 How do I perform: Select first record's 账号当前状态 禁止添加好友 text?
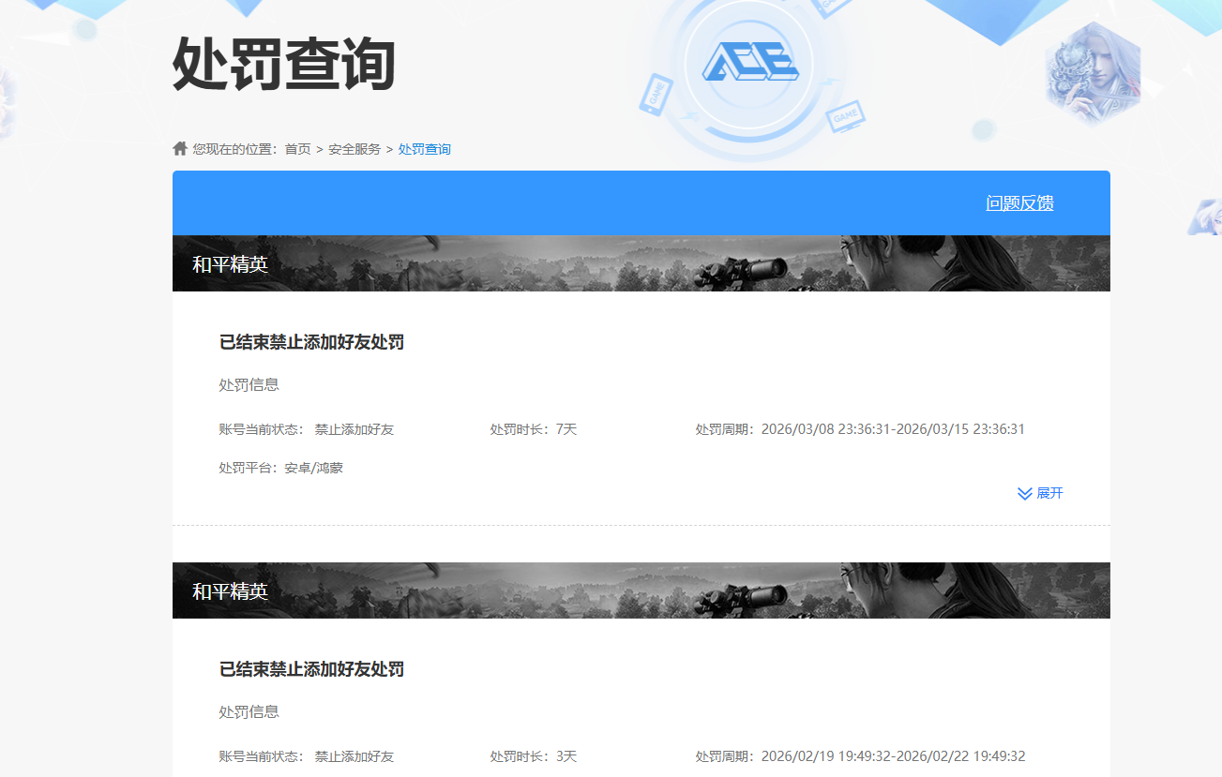point(307,429)
